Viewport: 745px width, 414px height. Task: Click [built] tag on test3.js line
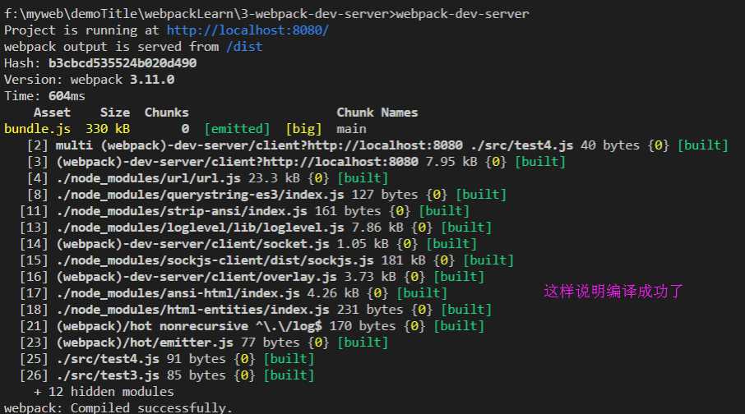[x=289, y=375]
